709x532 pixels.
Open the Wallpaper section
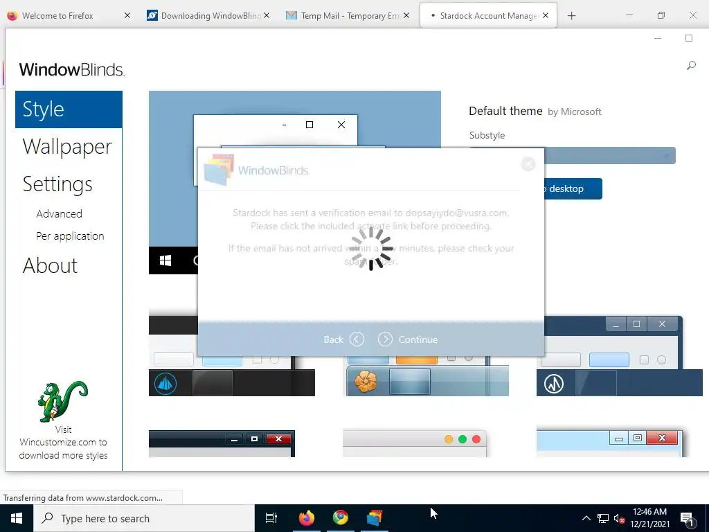tap(67, 147)
